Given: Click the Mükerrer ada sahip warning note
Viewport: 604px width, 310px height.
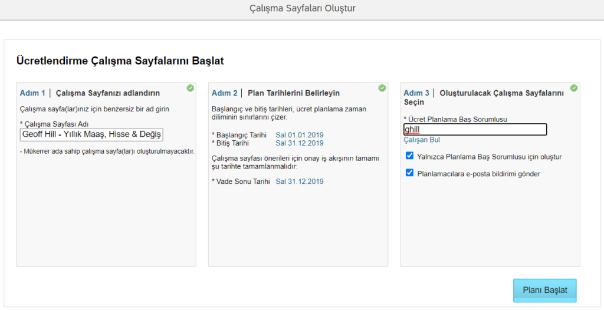Looking at the screenshot, I should click(x=107, y=152).
